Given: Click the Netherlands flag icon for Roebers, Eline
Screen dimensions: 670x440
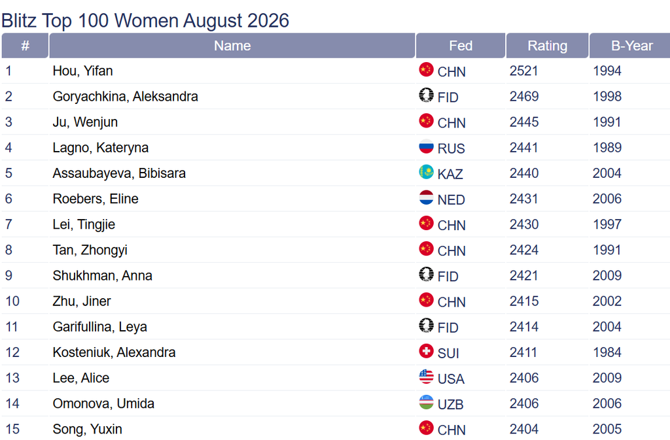Looking at the screenshot, I should 426,197.
